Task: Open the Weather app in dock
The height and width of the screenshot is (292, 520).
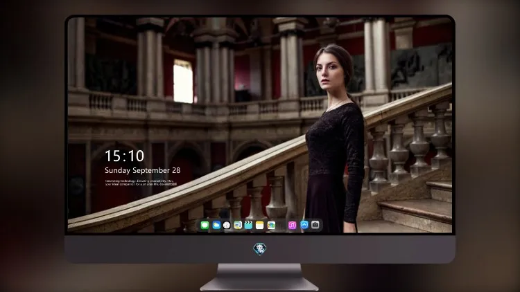Action: tap(216, 225)
